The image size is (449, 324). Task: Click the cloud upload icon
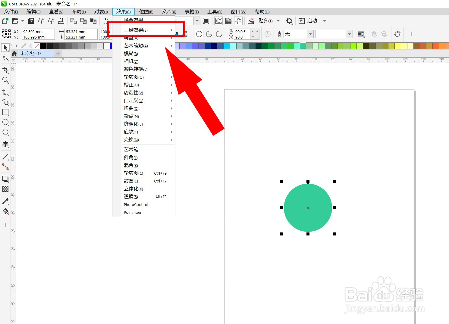[51, 21]
